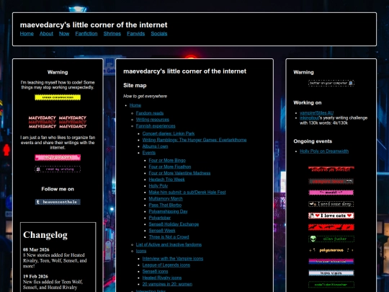Click the '08 Mar 2026' changelog date
The image size is (389, 292).
coord(36,249)
